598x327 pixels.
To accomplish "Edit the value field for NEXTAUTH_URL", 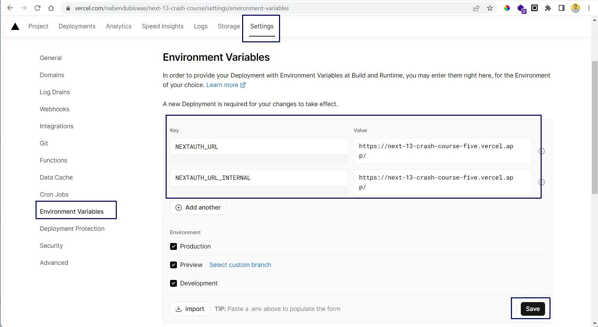I will pyautogui.click(x=443, y=151).
